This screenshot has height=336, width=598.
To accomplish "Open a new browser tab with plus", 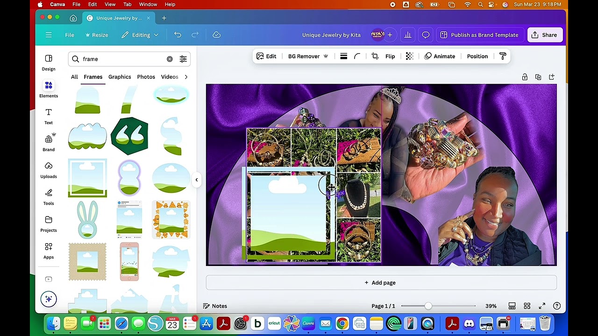I will [164, 18].
